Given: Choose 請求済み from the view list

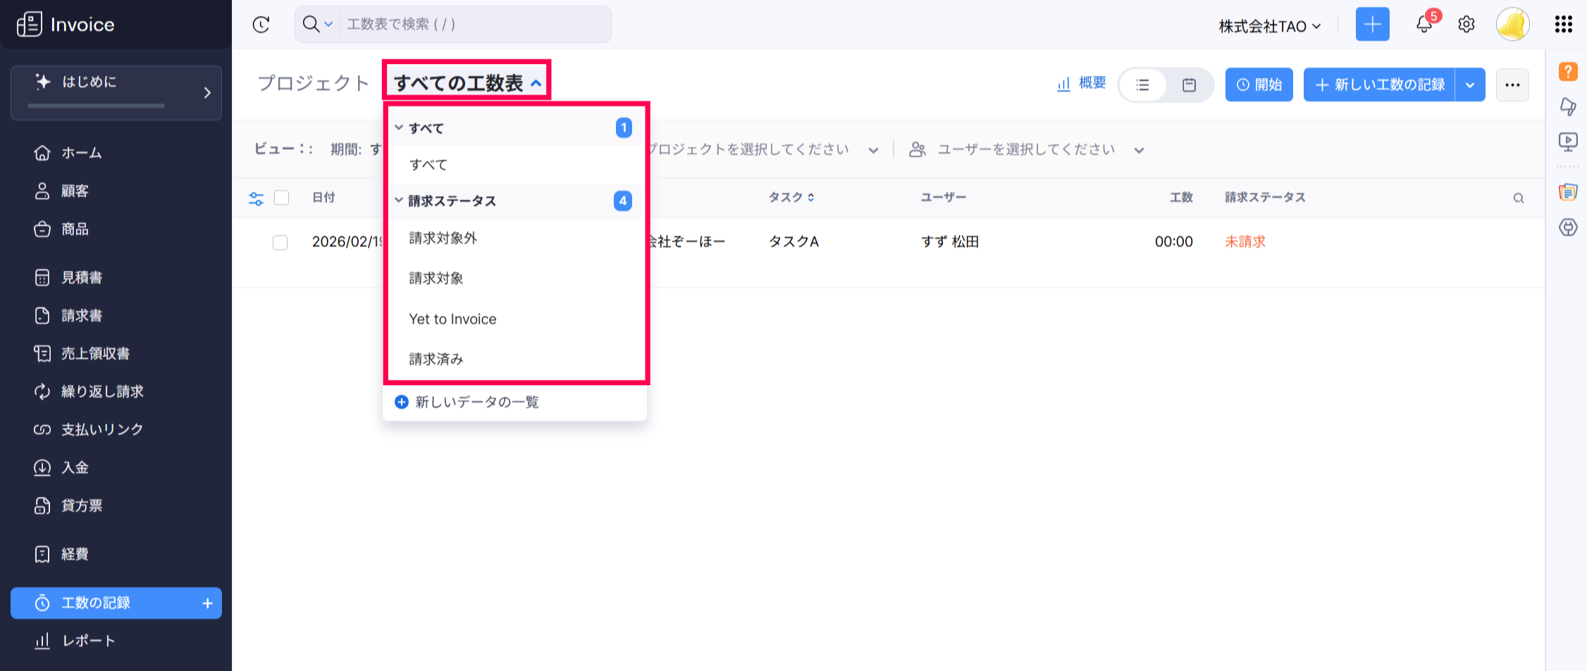Looking at the screenshot, I should coord(436,359).
